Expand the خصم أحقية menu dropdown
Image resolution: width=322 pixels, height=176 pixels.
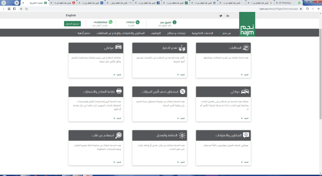(x=82, y=33)
